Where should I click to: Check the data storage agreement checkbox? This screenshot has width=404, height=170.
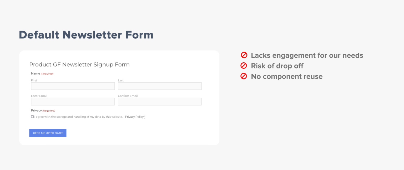[32, 117]
